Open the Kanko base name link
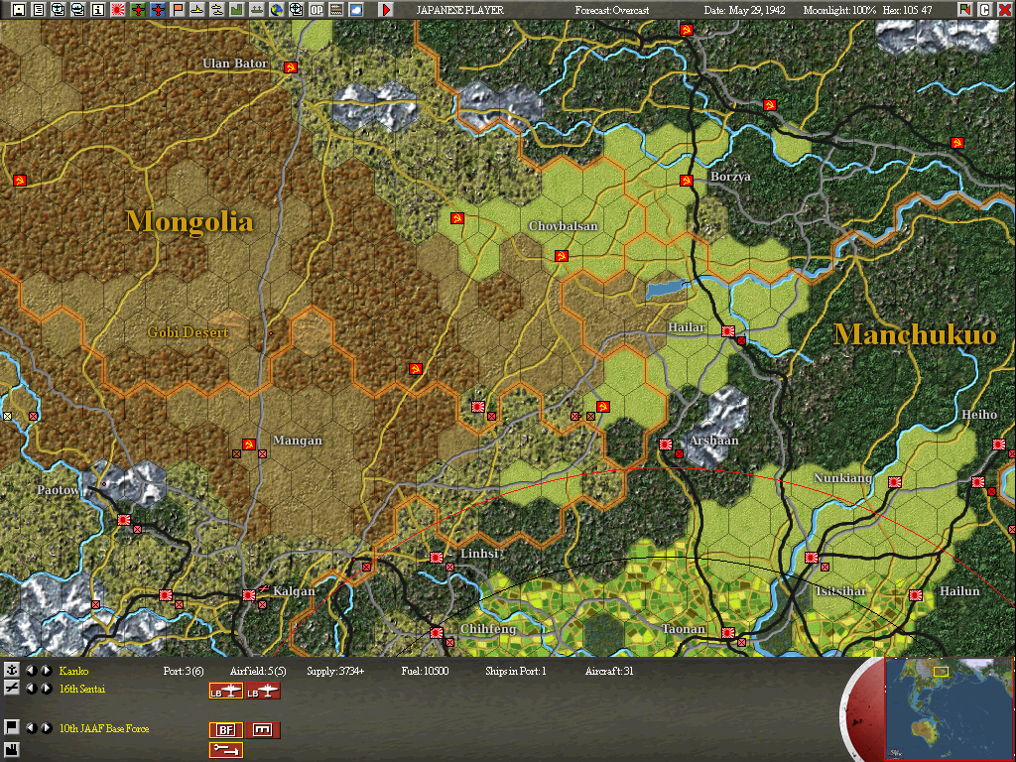This screenshot has height=762, width=1016. point(73,672)
